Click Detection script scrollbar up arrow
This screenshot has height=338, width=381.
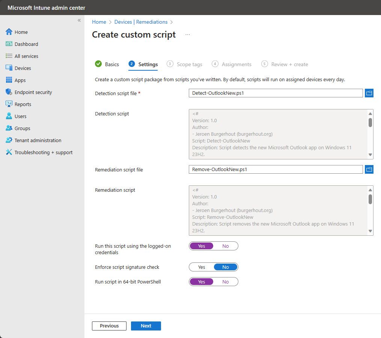(x=370, y=114)
